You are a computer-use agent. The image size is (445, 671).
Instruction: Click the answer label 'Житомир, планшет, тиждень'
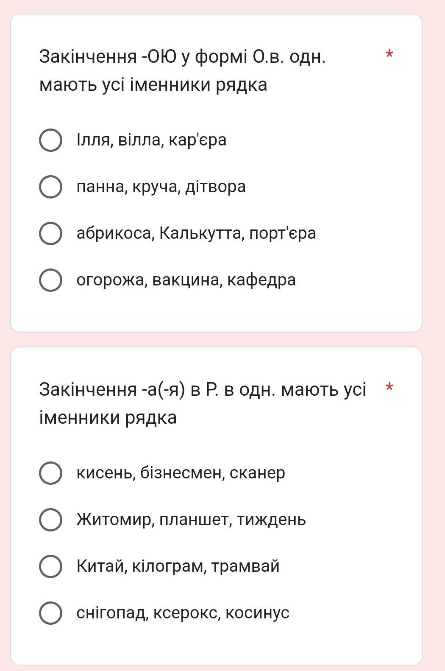point(191,520)
